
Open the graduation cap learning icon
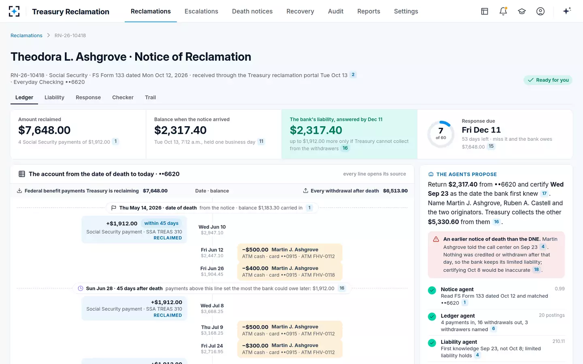point(522,11)
